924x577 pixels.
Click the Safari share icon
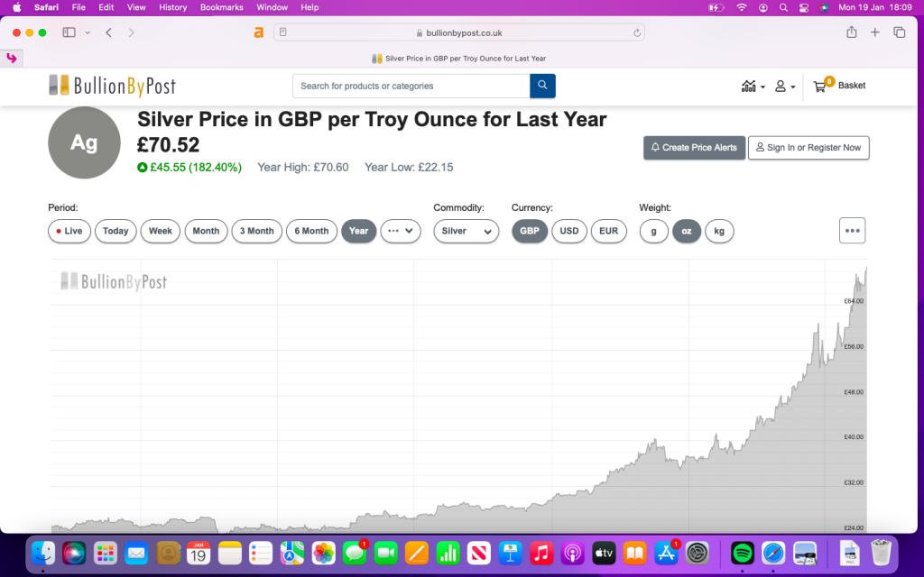(x=851, y=32)
